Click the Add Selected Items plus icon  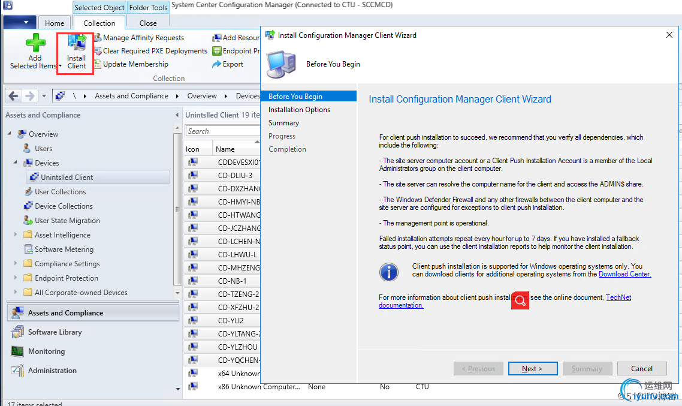(35, 43)
